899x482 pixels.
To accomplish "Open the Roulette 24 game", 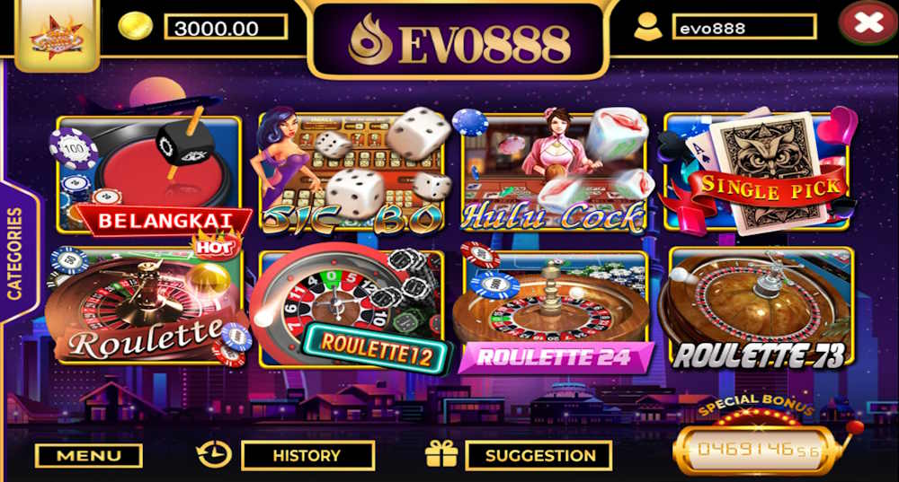I will (554, 309).
